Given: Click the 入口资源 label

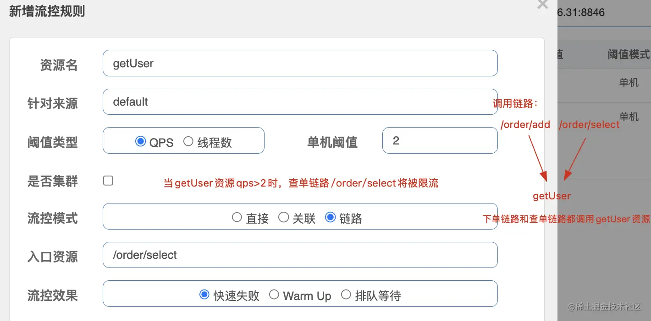Looking at the screenshot, I should 53,257.
